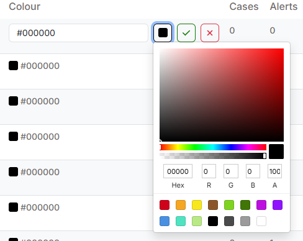
Task: Select the light green preset swatch
Action: click(x=229, y=205)
